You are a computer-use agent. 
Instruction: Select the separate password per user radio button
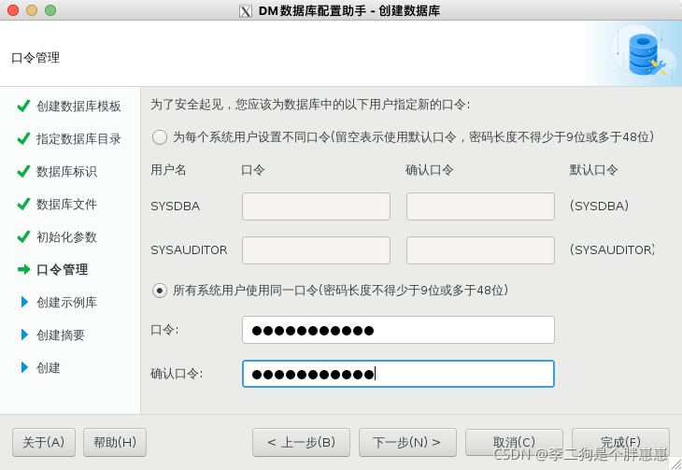[160, 137]
